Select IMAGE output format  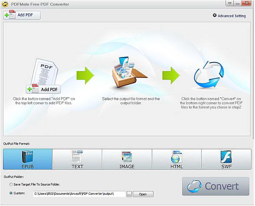(x=127, y=159)
